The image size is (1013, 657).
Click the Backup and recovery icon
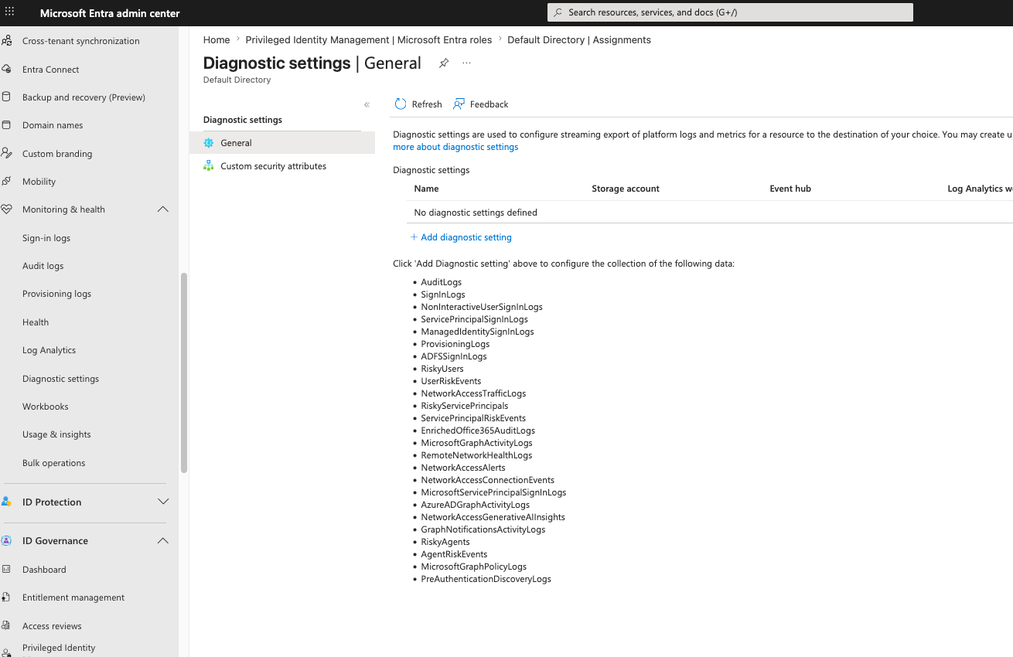(6, 97)
